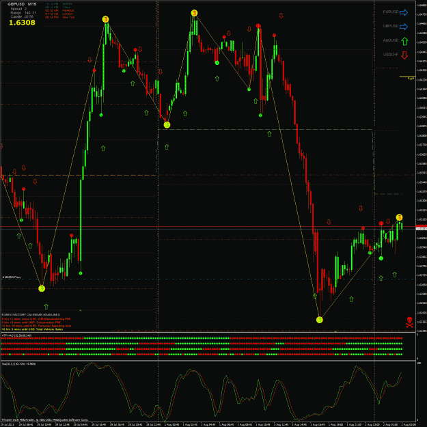Click the Range info line

(x=23, y=13)
